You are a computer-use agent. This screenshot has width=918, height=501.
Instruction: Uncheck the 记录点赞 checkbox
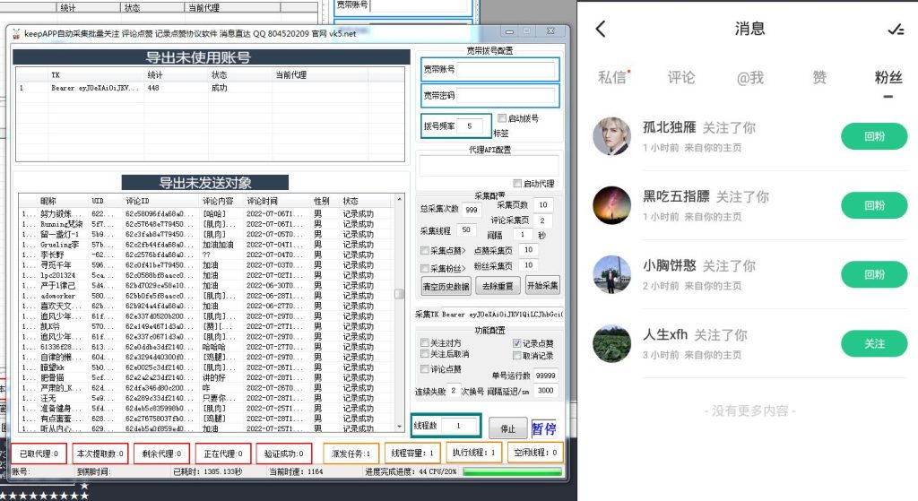[517, 343]
